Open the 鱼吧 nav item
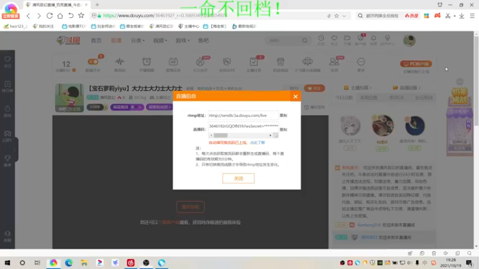This screenshot has height=269, width=479. [203, 41]
